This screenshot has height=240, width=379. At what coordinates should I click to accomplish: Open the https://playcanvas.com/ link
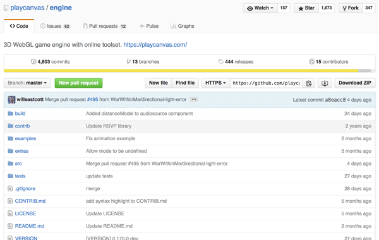(x=155, y=45)
